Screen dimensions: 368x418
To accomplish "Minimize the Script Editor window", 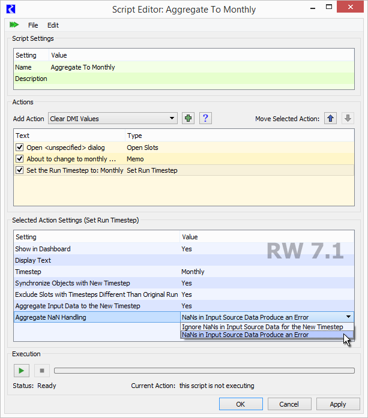I will (x=313, y=8).
